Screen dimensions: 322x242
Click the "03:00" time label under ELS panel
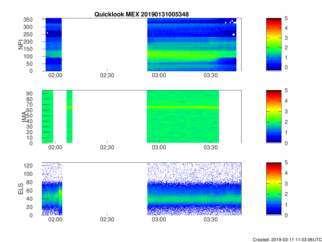[159, 220]
